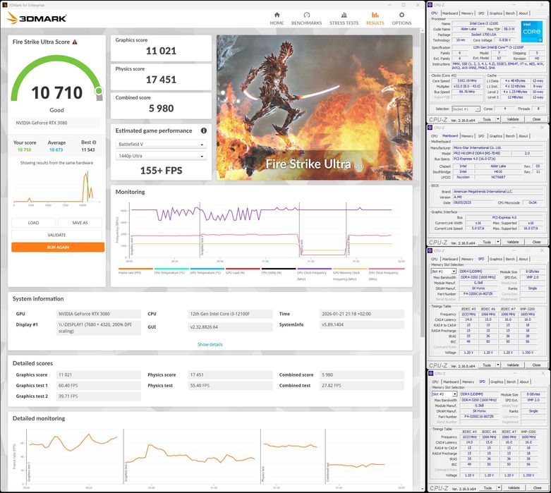
Task: Open About tab in CPU-Z Slot #2 window
Action: 524,382
